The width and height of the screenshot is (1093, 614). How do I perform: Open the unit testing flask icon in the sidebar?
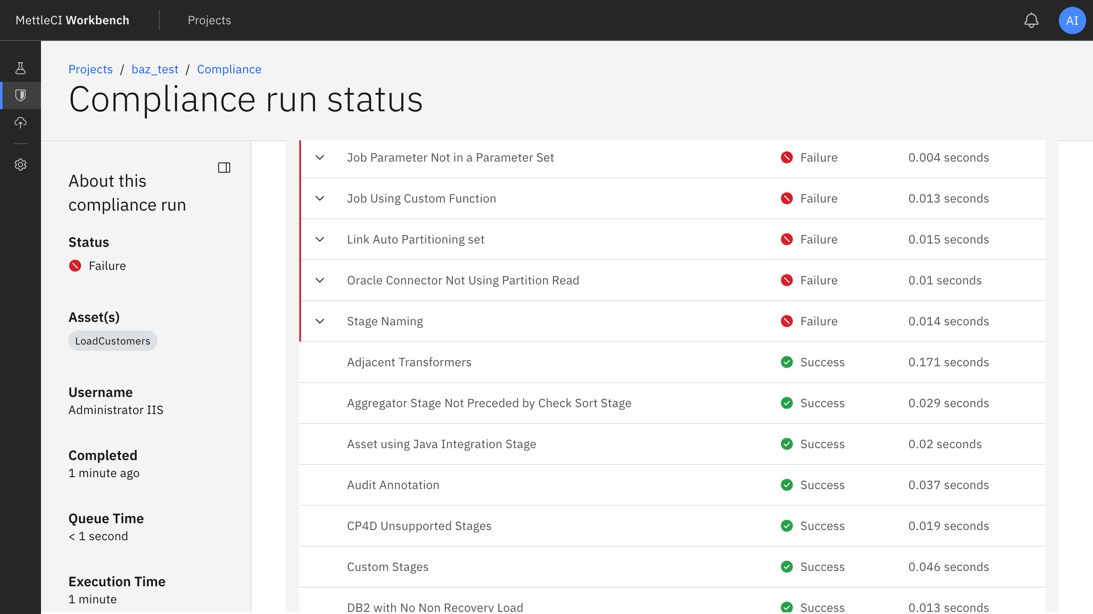20,67
